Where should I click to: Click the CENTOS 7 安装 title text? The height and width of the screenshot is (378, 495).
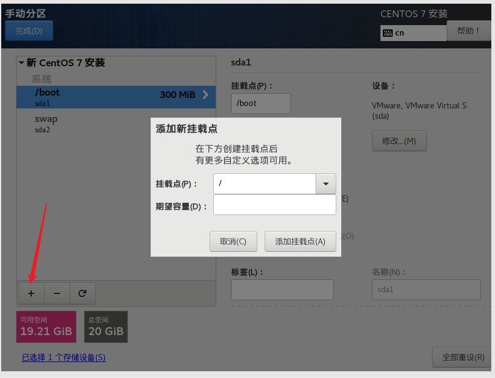414,13
